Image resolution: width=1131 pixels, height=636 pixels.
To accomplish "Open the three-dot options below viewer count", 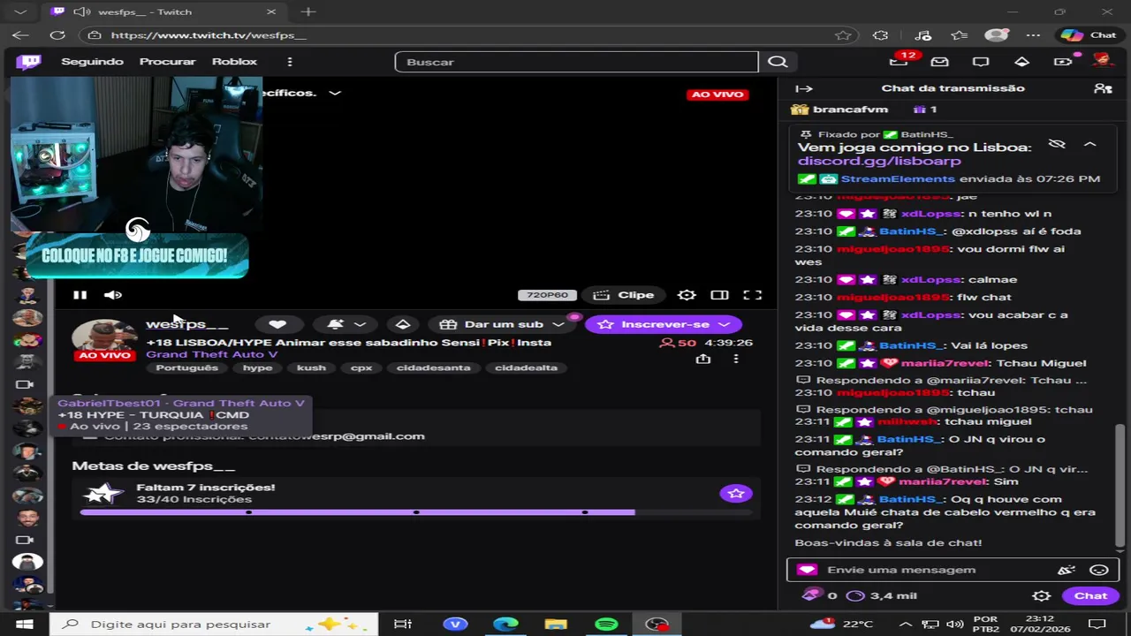I will coord(736,359).
